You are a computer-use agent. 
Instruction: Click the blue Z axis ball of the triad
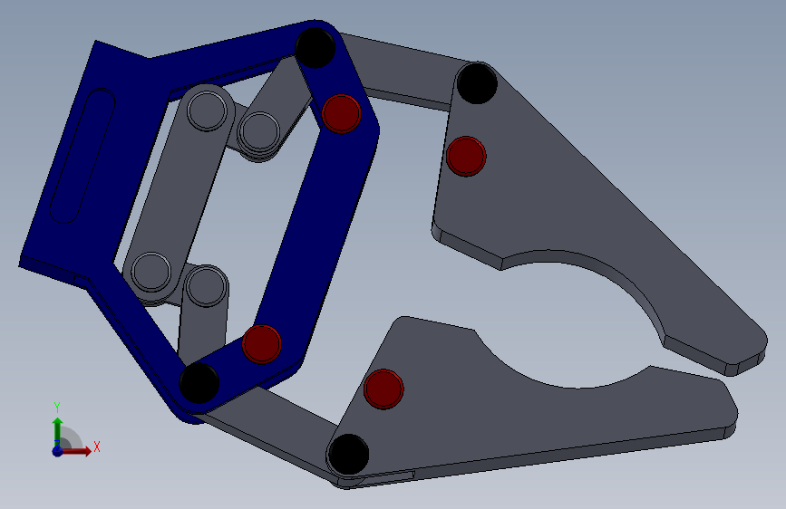[x=57, y=451]
